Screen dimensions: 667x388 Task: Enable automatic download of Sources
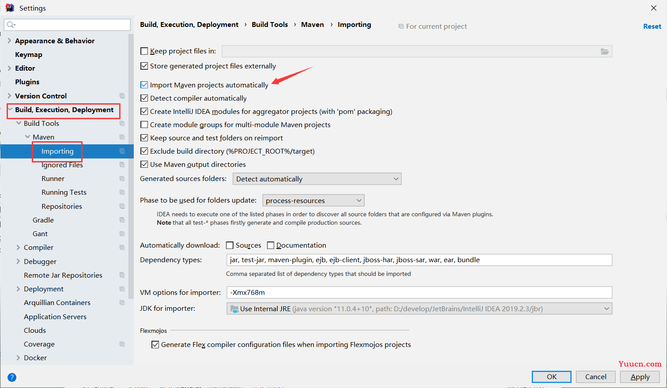[230, 245]
